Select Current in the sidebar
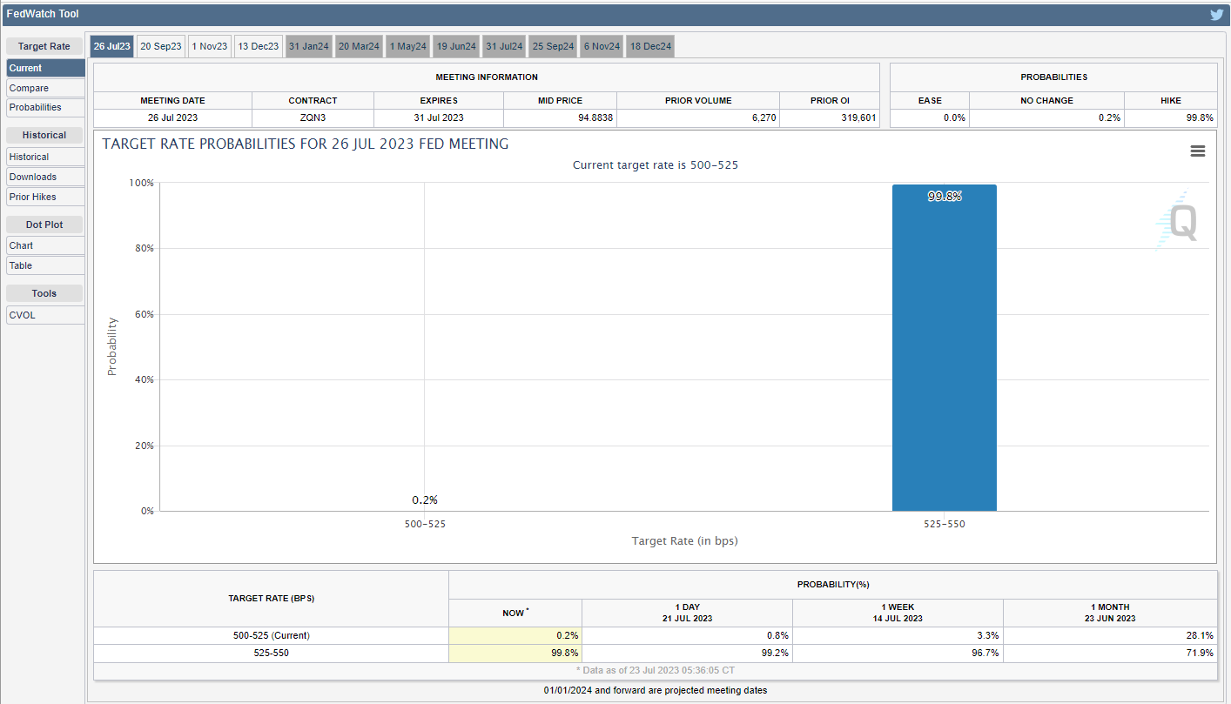 coord(45,68)
